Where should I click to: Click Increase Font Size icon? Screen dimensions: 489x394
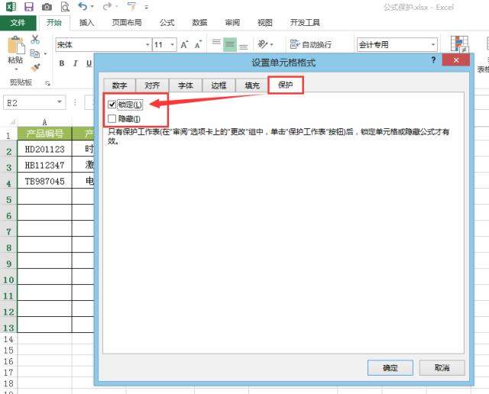[x=184, y=45]
